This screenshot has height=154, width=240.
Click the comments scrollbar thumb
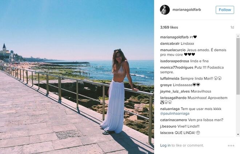point(238,66)
